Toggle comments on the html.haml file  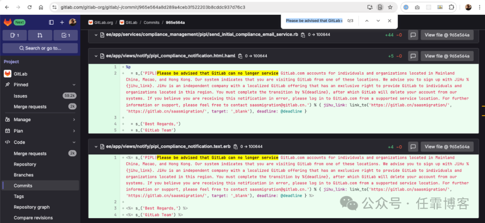point(413,56)
